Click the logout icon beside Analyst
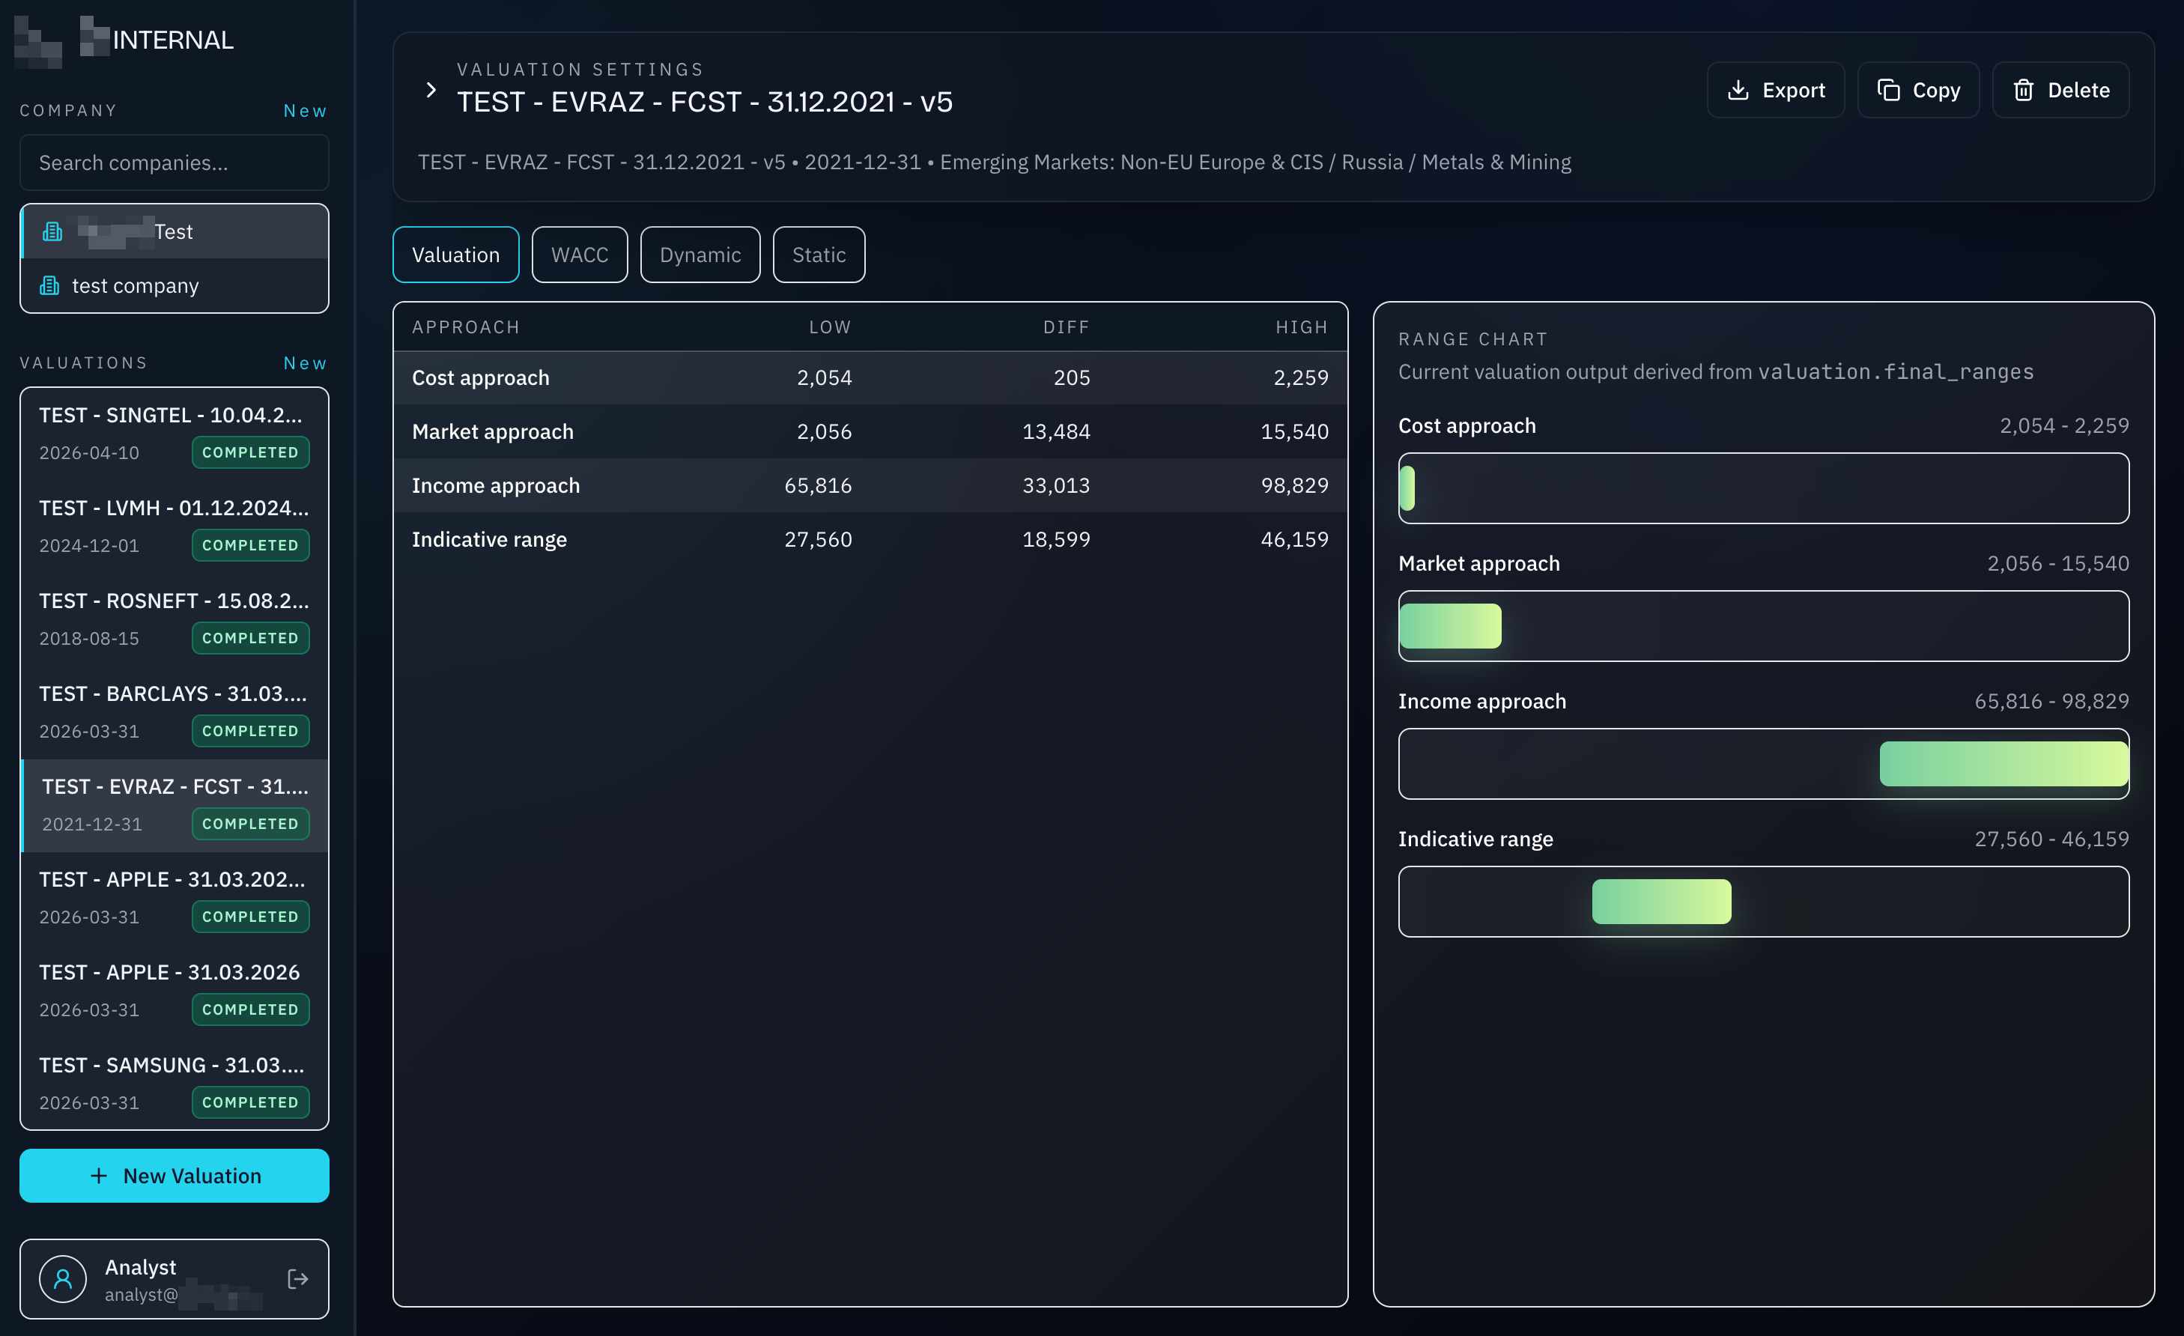This screenshot has width=2184, height=1336. click(298, 1278)
